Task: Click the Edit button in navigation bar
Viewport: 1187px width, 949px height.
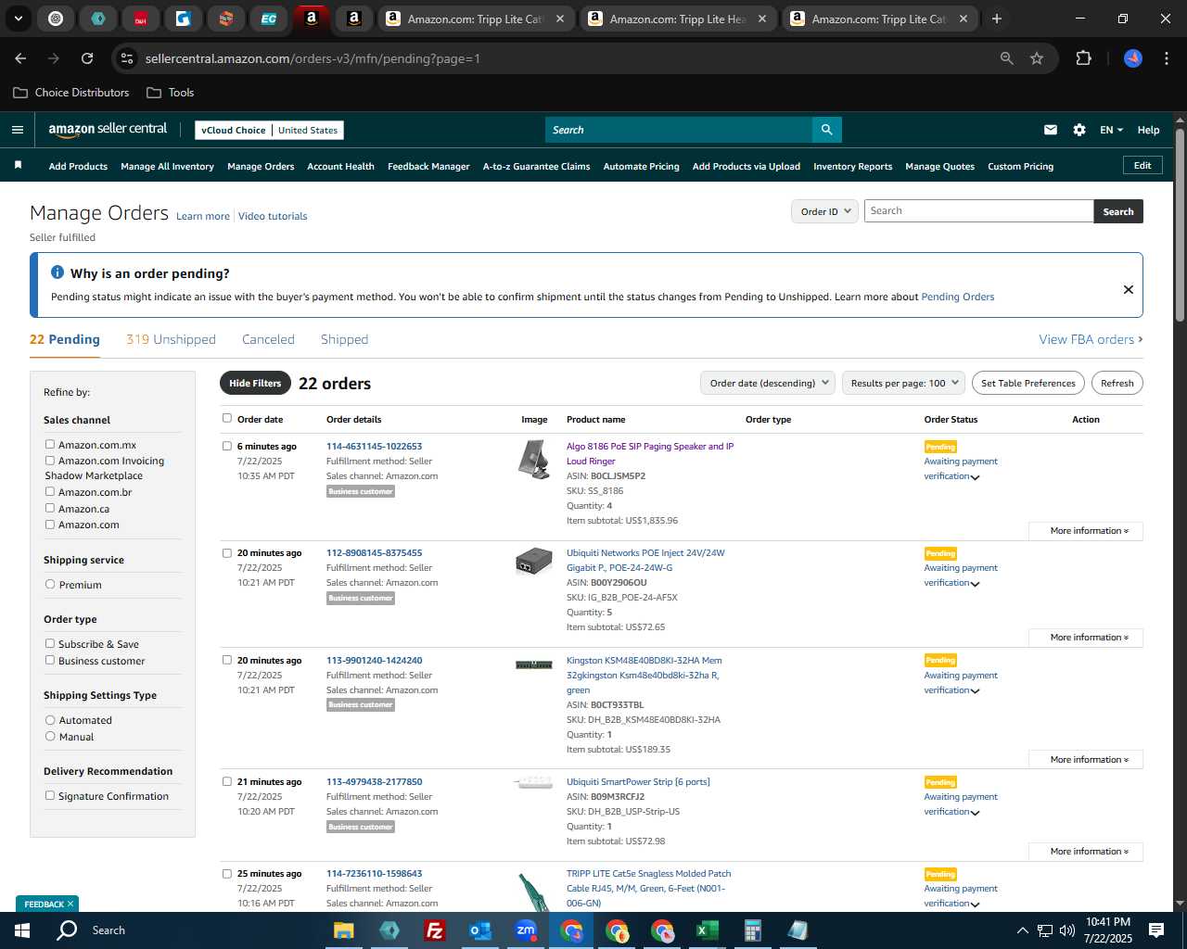Action: click(1142, 165)
